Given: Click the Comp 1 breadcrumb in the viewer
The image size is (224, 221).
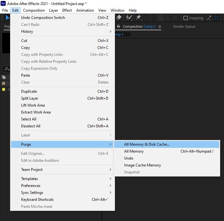Looking at the screenshot, I should (119, 34).
